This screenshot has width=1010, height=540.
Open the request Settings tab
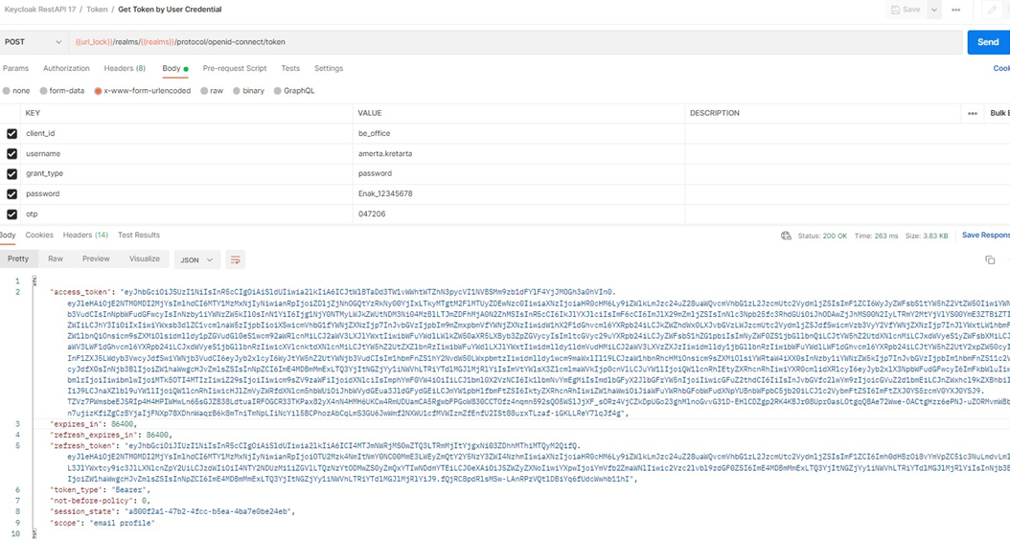pyautogui.click(x=329, y=68)
